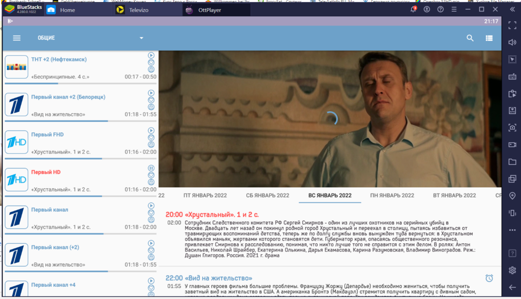Image resolution: width=521 pixels, height=299 pixels.
Task: Play the Первый FHD channel
Action: point(151,130)
